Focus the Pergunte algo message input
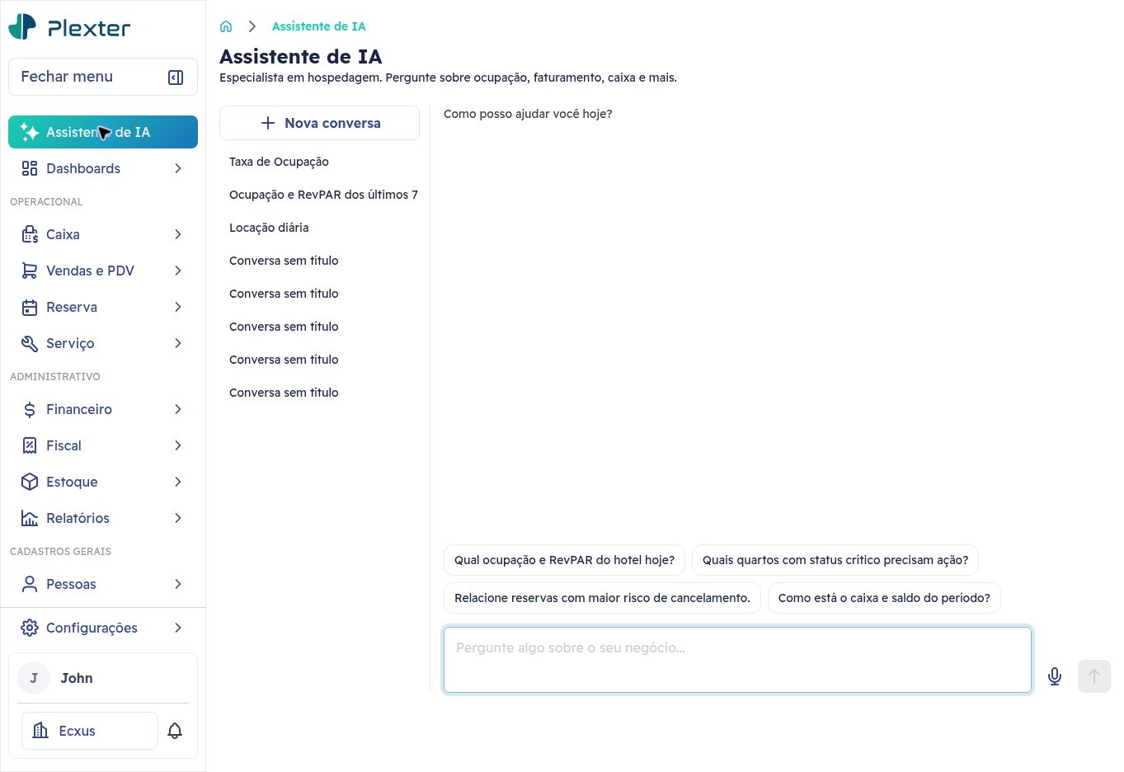The height and width of the screenshot is (772, 1124). coord(737,660)
